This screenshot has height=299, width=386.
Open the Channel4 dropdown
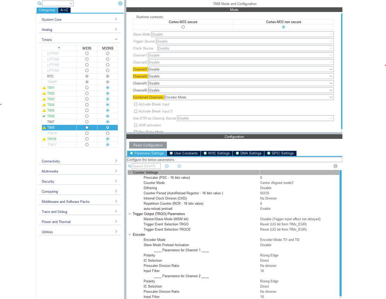pos(241,76)
